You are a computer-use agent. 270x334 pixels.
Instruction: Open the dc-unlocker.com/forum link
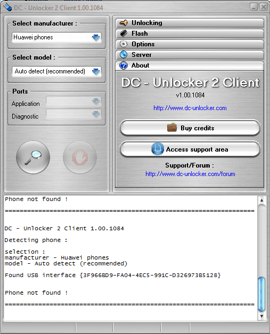click(190, 174)
